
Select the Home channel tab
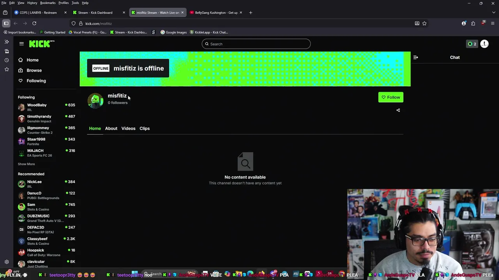[95, 128]
